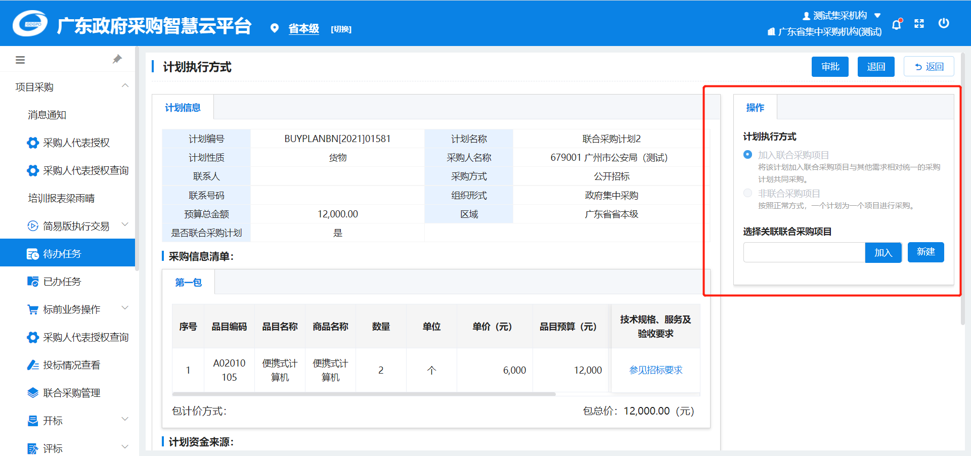Expand the 简易版执行交易 submenu
Image resolution: width=971 pixels, height=456 pixels.
coord(76,226)
